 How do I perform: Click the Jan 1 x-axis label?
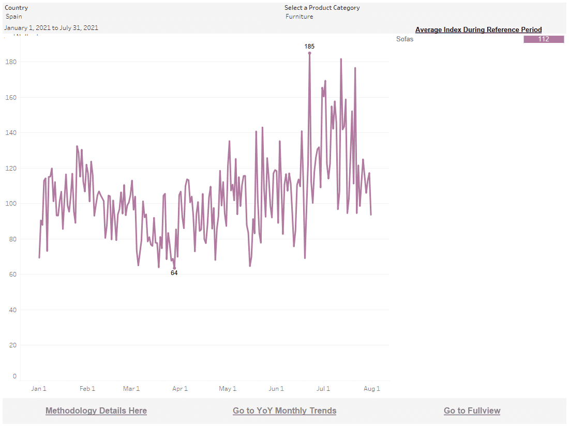(x=39, y=389)
